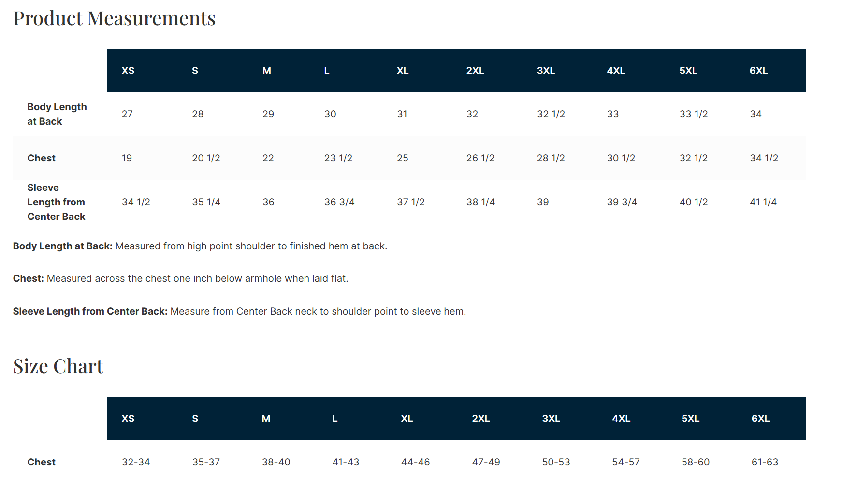Click the 32-34 chest range for XS

[x=136, y=462]
